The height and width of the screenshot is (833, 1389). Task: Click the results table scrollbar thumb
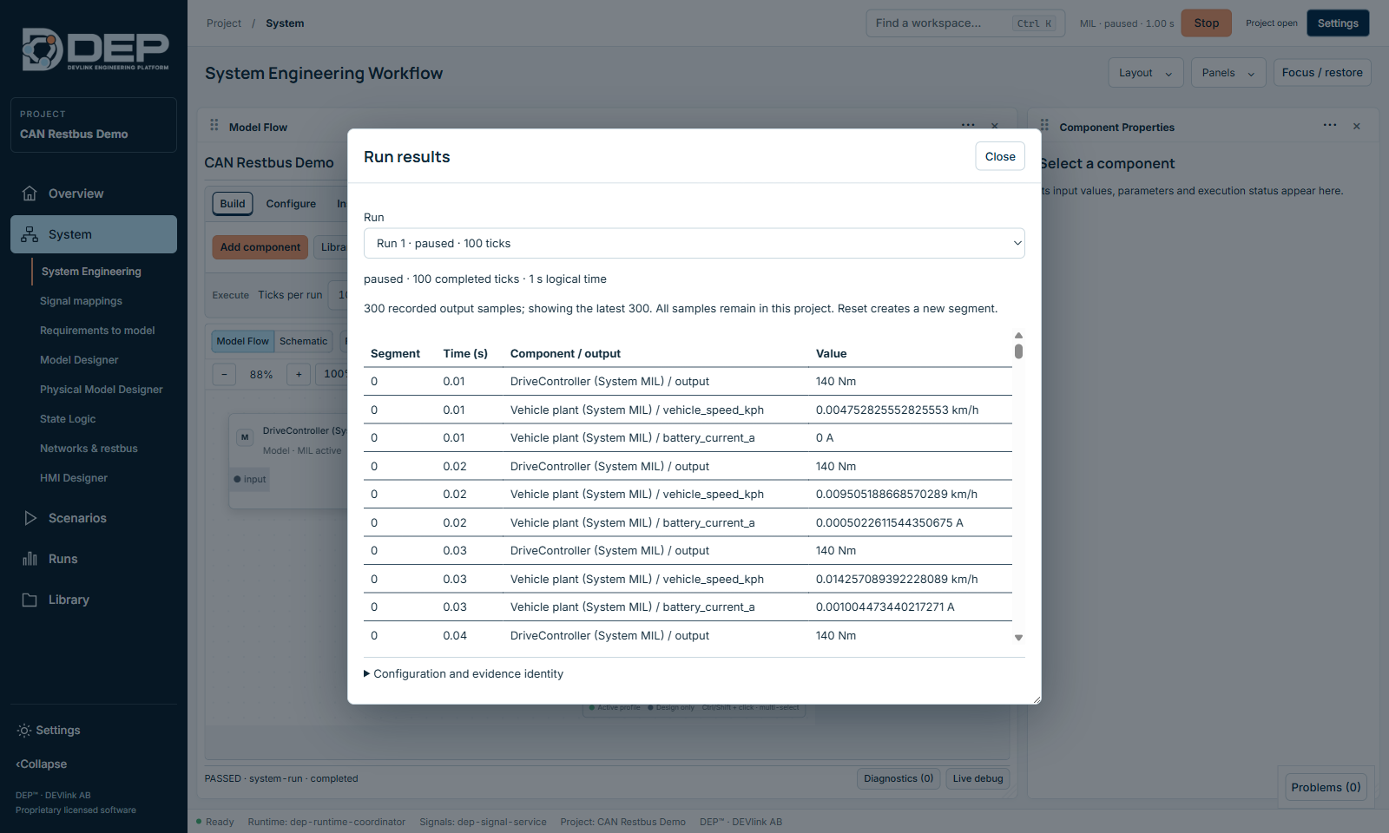(x=1018, y=351)
